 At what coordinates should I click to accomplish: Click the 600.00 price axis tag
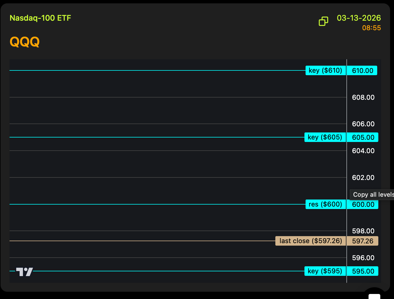363,205
